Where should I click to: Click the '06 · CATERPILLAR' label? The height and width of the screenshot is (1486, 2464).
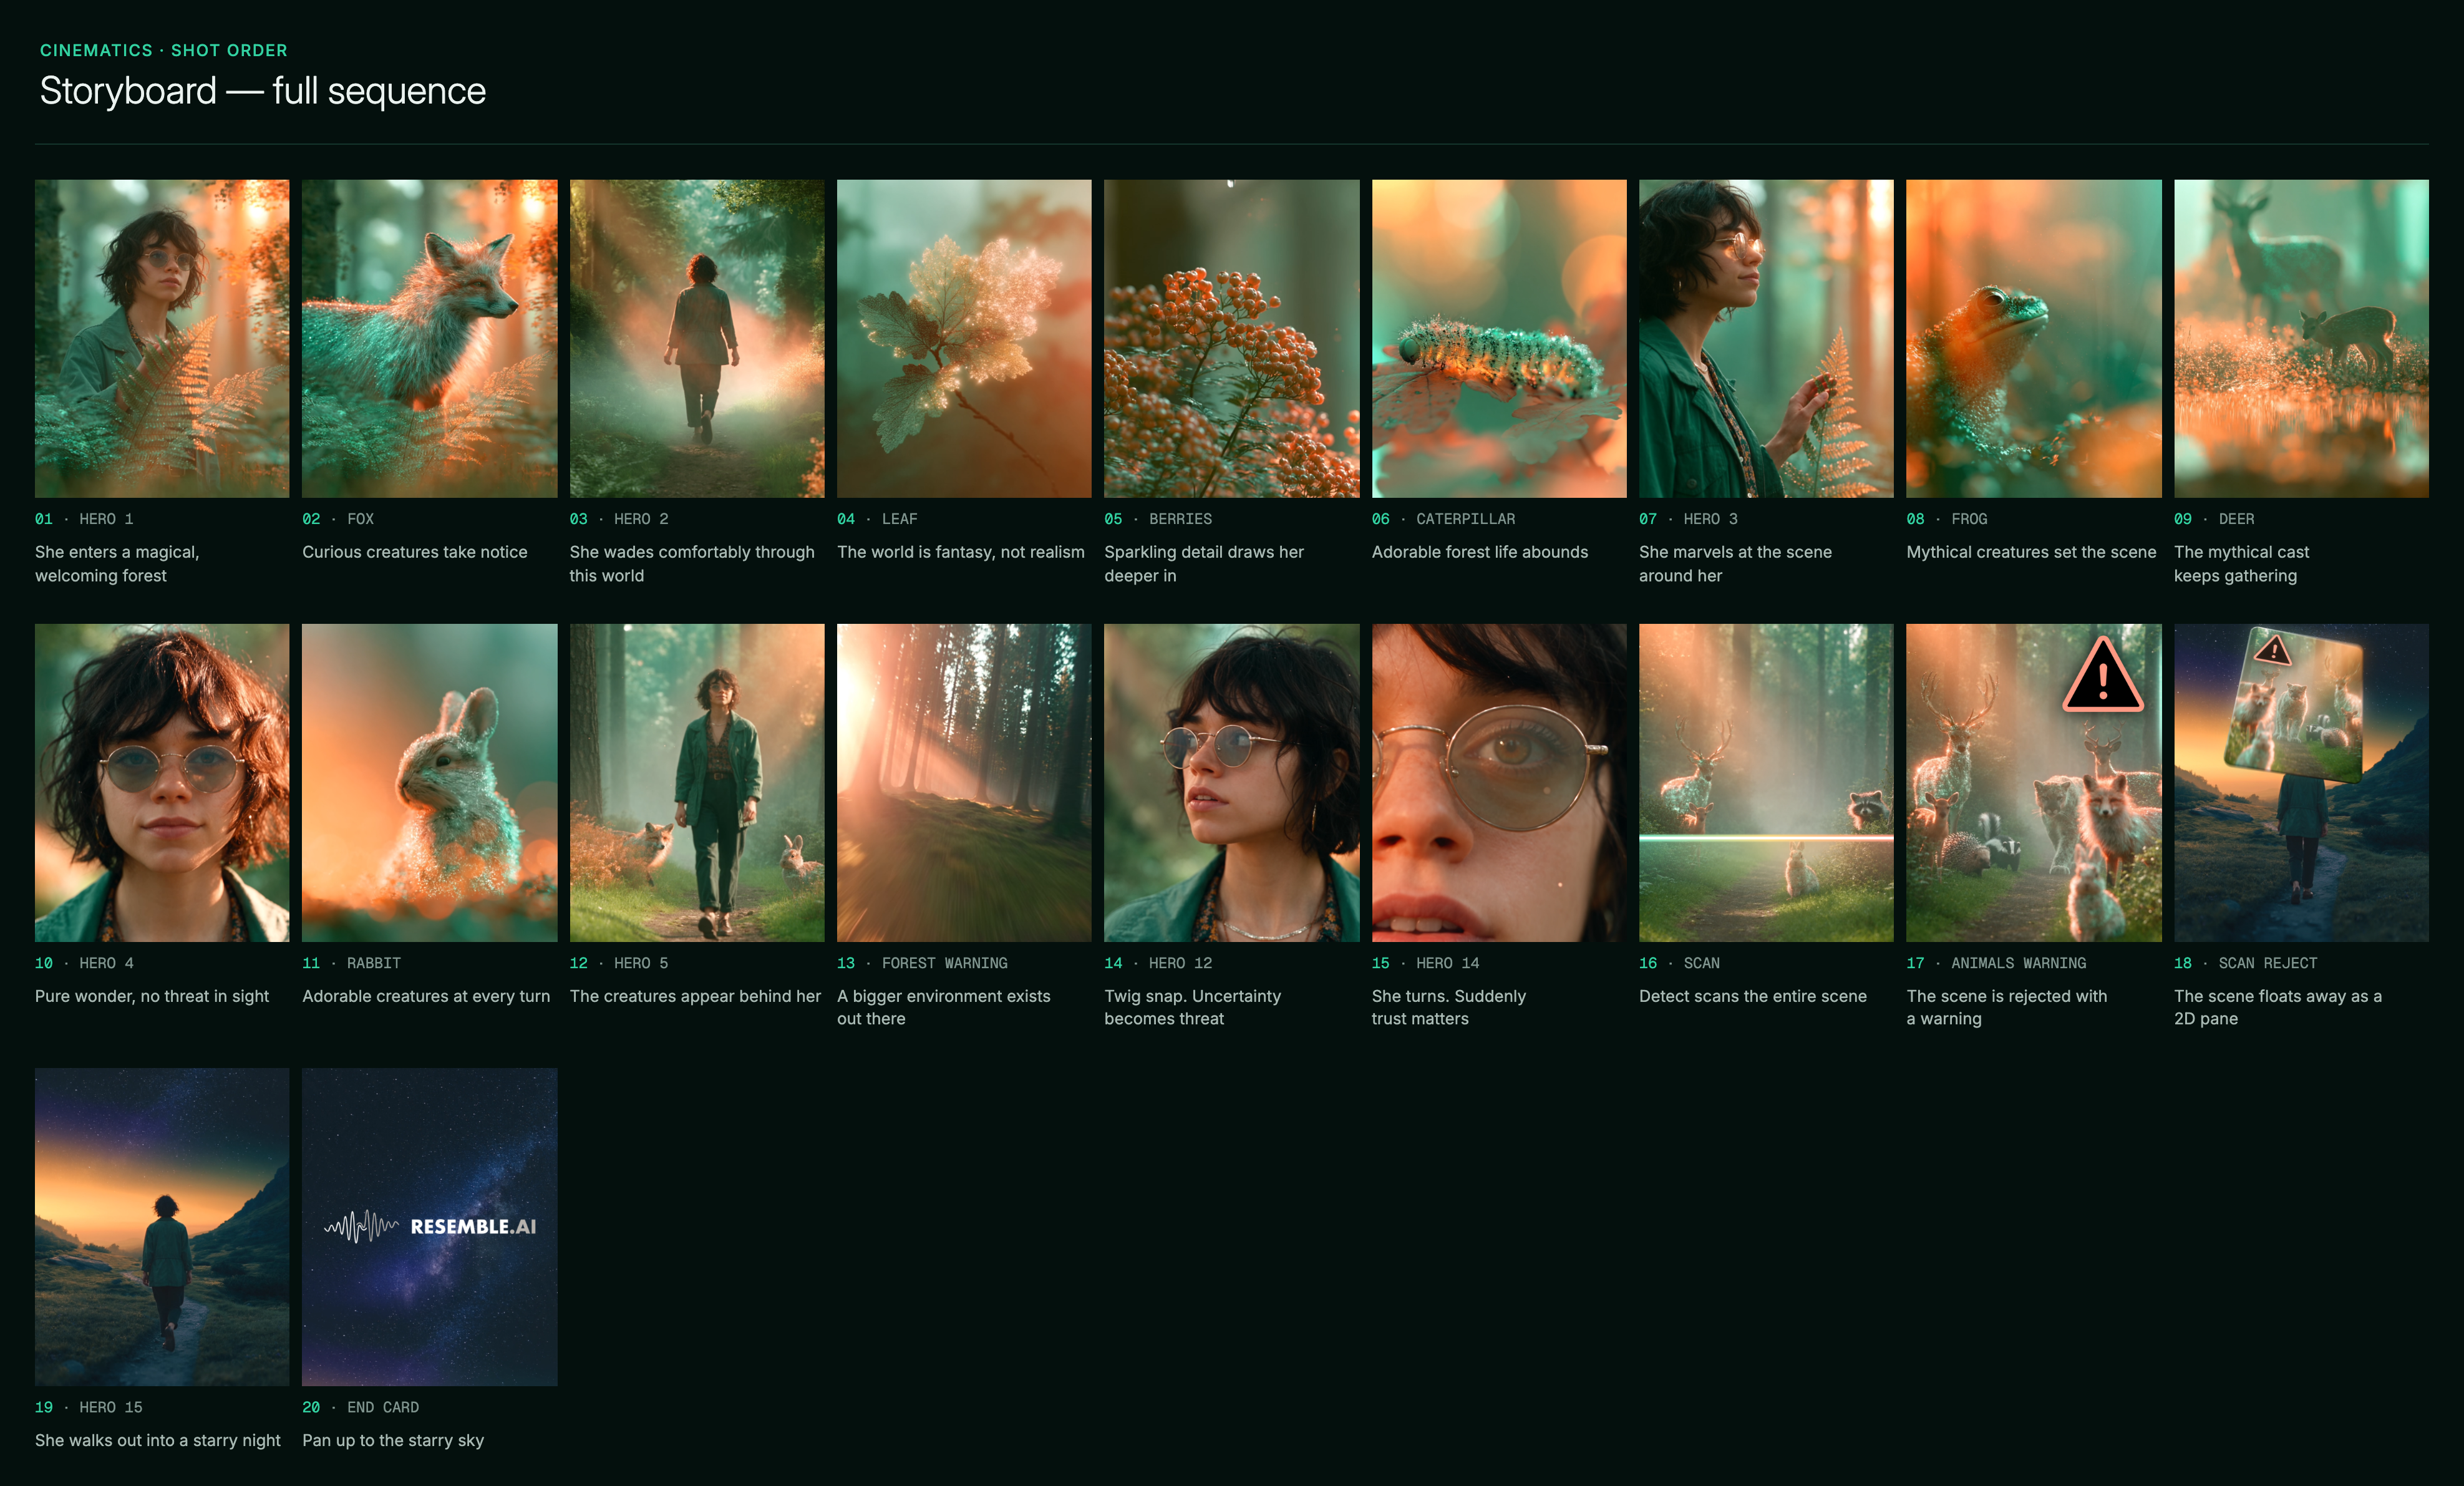(1443, 519)
